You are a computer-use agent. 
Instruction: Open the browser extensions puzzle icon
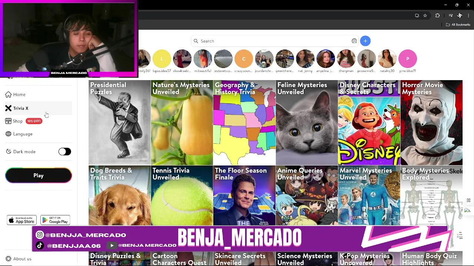coord(437,16)
